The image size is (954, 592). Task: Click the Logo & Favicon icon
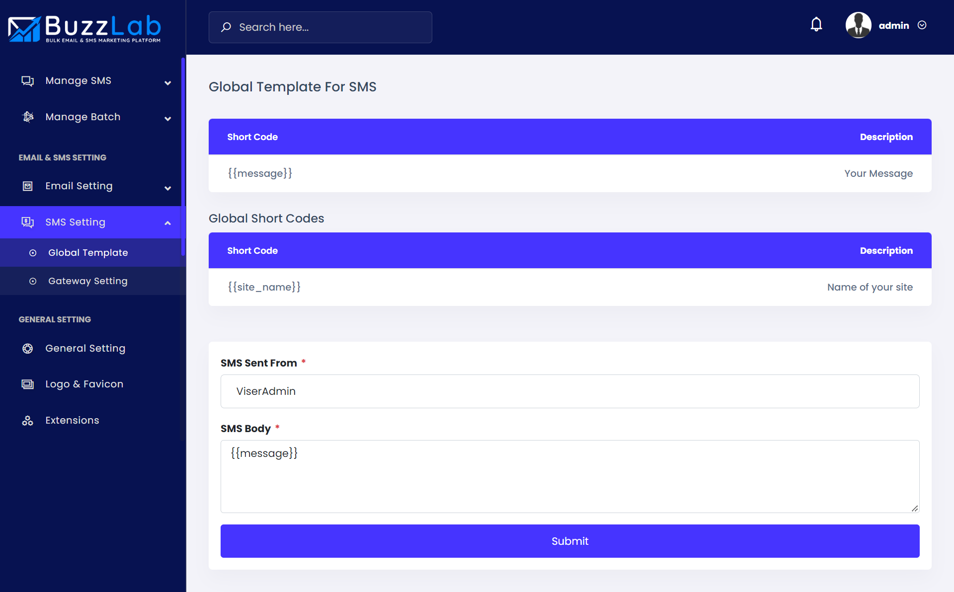point(28,384)
